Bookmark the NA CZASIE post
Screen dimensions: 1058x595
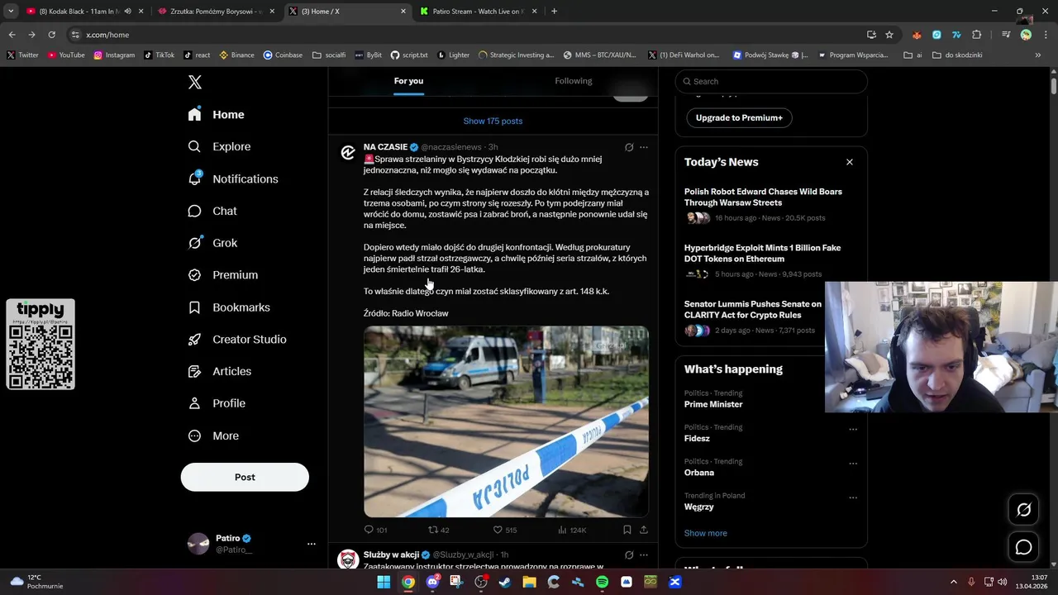point(627,530)
